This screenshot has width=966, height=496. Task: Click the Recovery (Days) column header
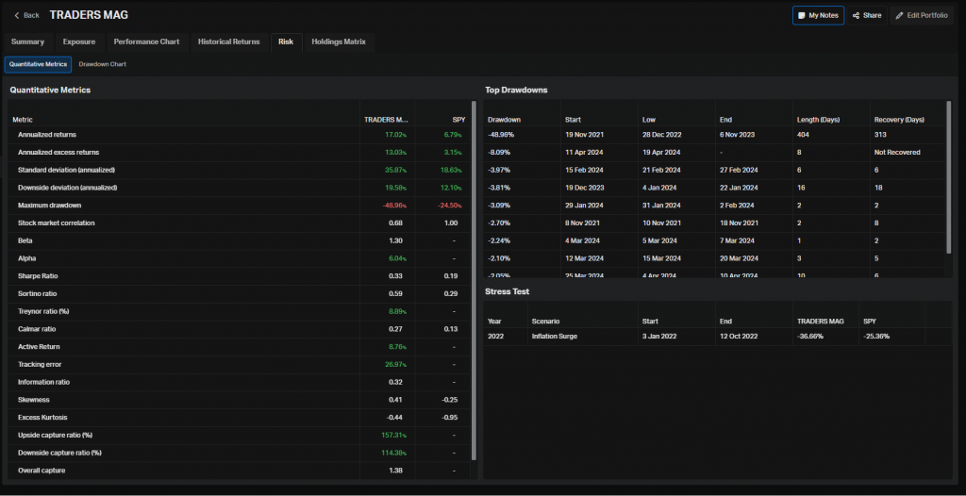(899, 120)
